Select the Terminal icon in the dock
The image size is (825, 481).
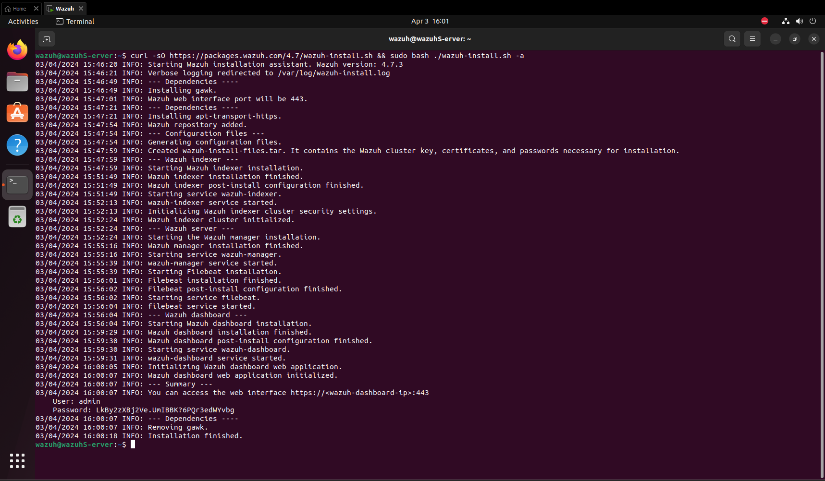(17, 184)
